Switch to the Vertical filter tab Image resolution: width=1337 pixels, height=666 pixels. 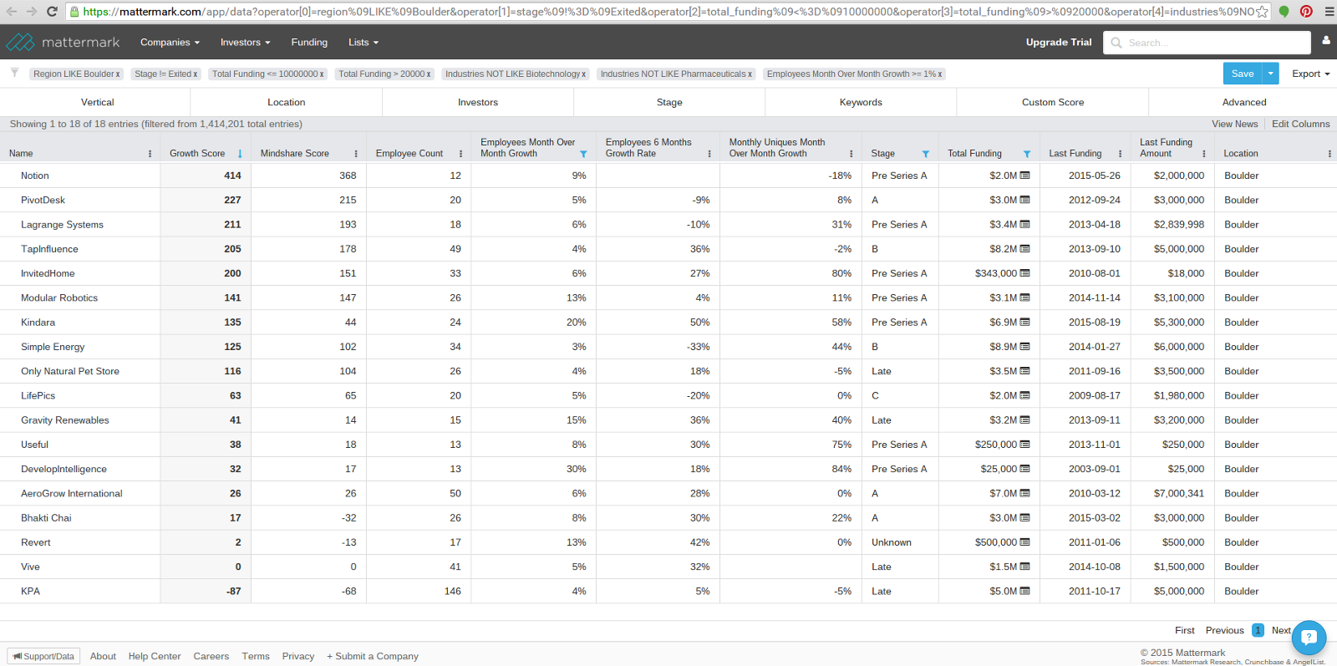click(97, 102)
